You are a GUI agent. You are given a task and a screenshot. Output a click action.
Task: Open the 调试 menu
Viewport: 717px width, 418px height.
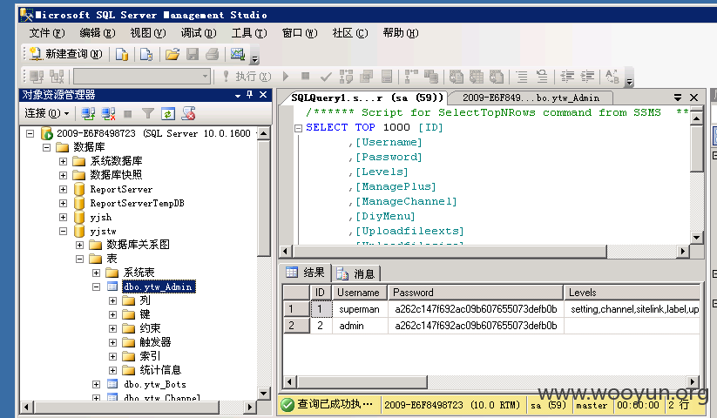click(x=198, y=33)
